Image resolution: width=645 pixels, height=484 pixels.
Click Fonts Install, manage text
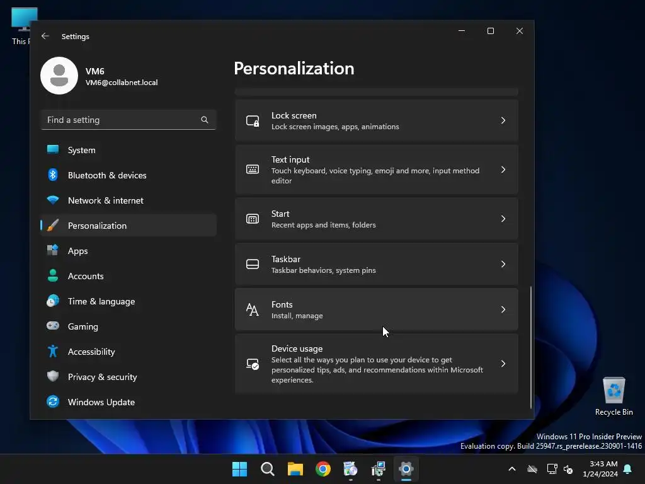[297, 316]
